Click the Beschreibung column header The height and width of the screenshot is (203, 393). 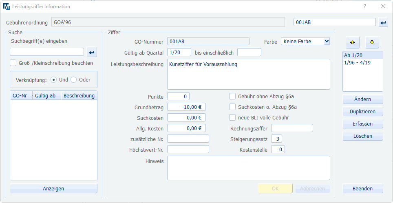(x=79, y=96)
